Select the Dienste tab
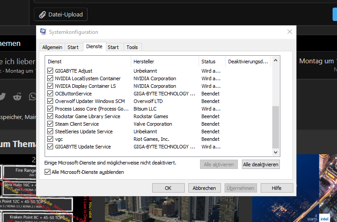The width and height of the screenshot is (337, 222). pos(94,47)
